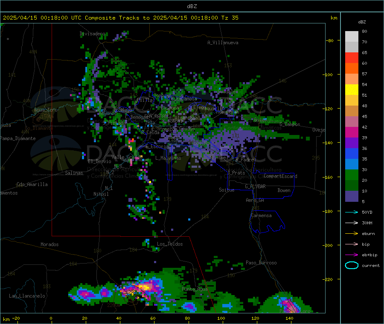
Task: Click the 'El_Desvio' map label
Action: point(99,161)
